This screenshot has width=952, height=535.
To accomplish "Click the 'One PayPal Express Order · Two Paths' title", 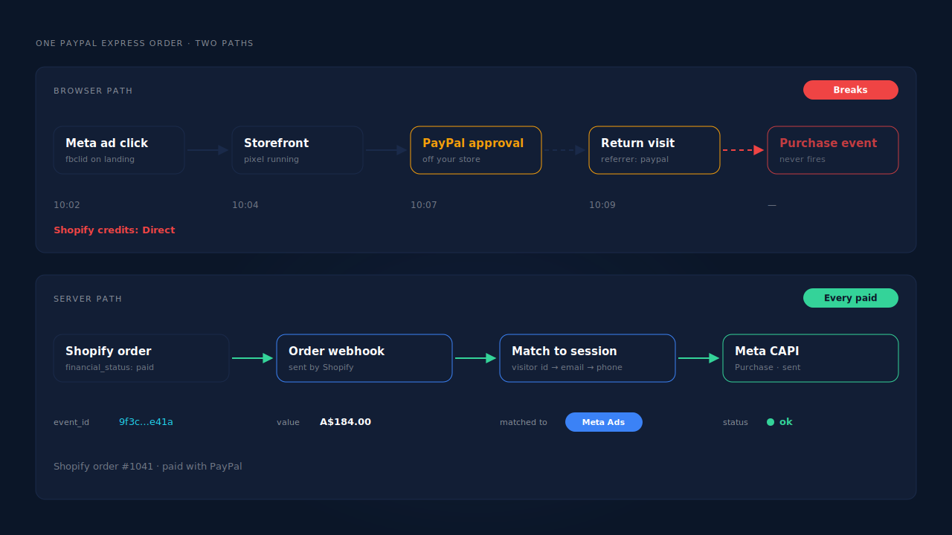I will [144, 43].
